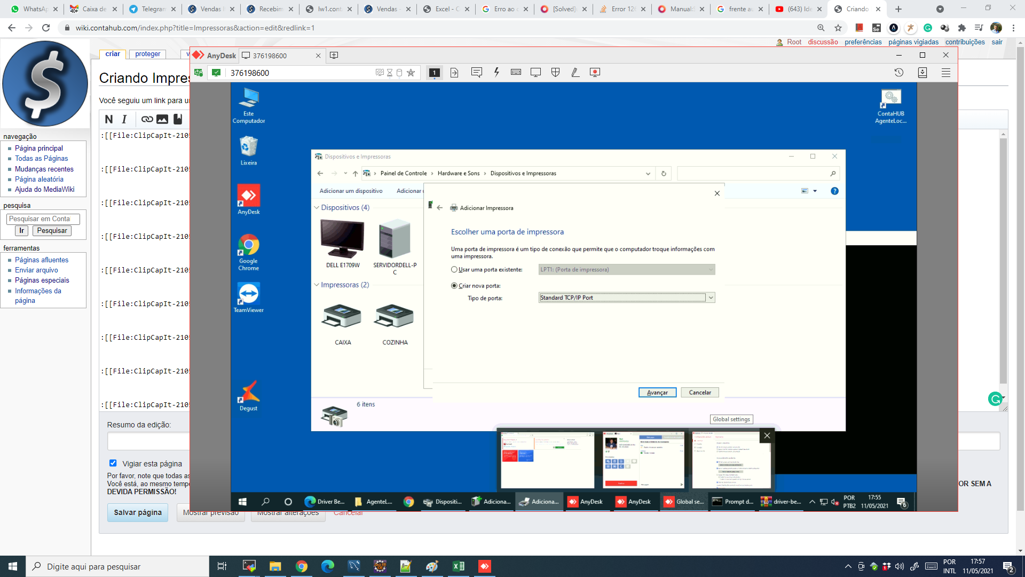
Task: Open new AnyDesk session tab icon
Action: (334, 55)
